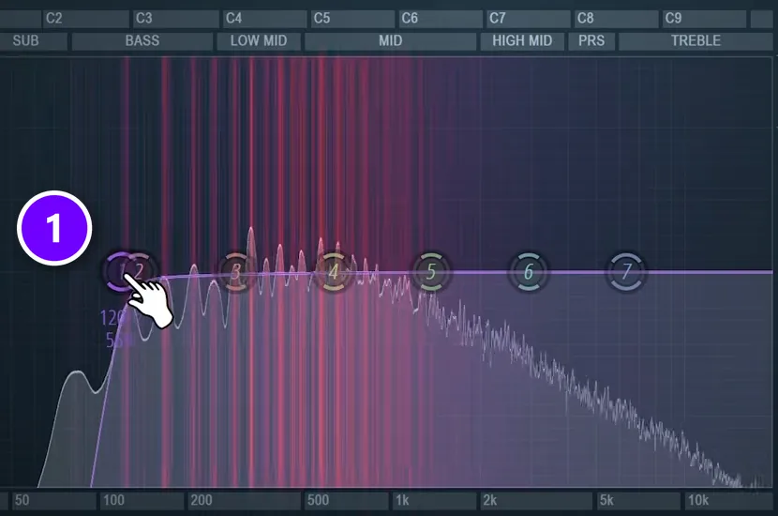Viewport: 778px width, 516px height.
Task: Click the 500 Hz frequency marker
Action: pyautogui.click(x=318, y=500)
